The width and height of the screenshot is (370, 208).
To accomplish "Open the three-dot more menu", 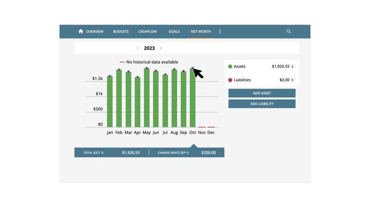I will pyautogui.click(x=220, y=31).
